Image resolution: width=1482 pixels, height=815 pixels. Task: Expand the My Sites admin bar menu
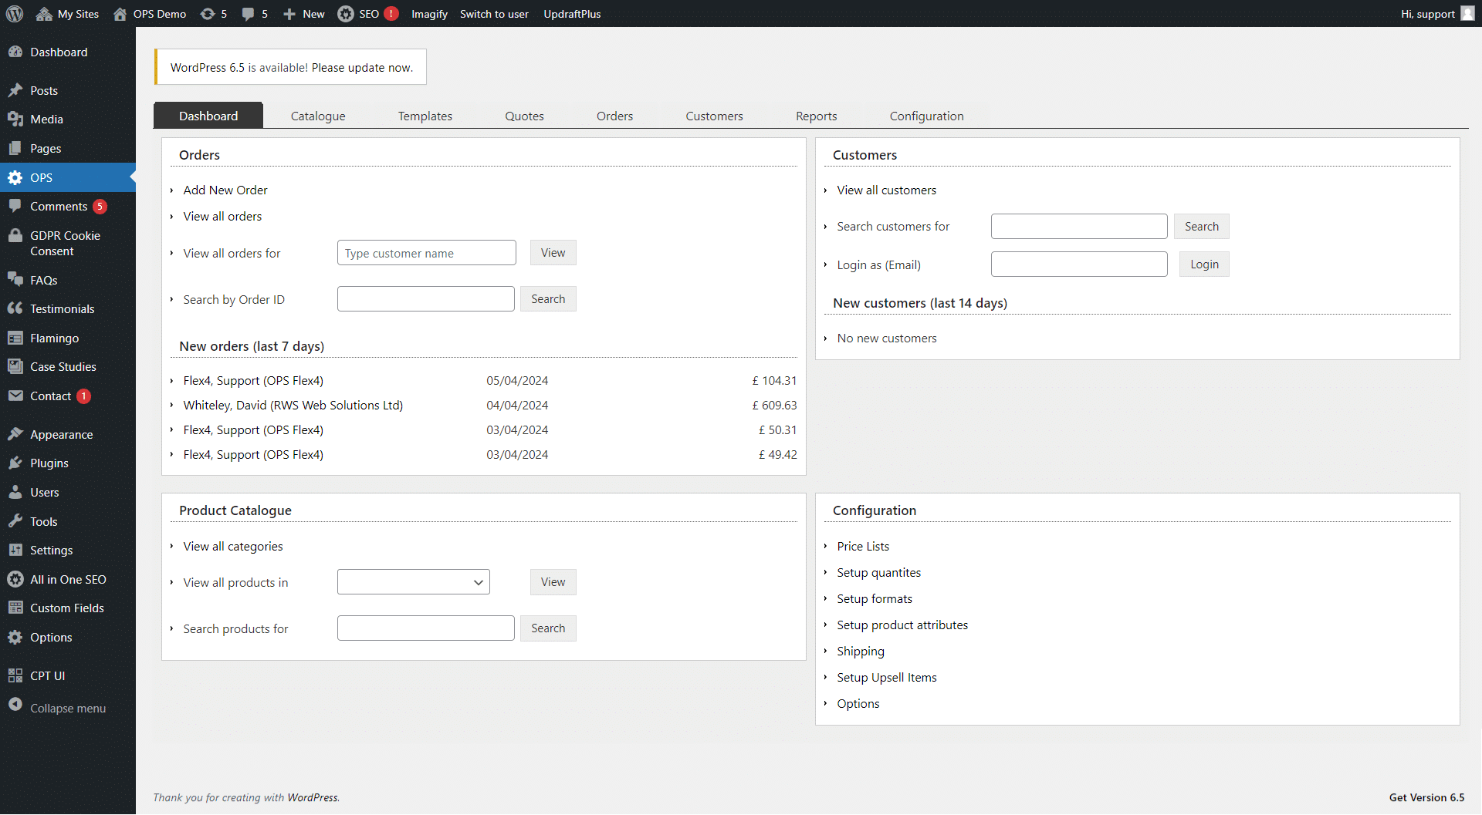click(x=68, y=14)
